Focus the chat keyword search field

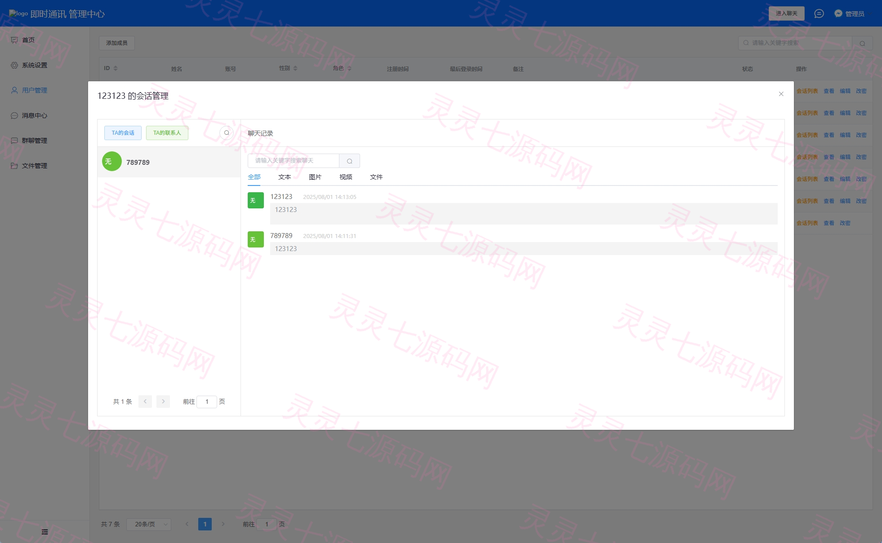(x=293, y=161)
